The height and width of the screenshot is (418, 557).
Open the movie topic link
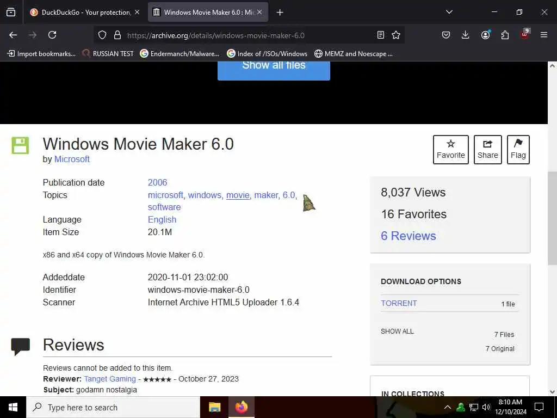[238, 195]
